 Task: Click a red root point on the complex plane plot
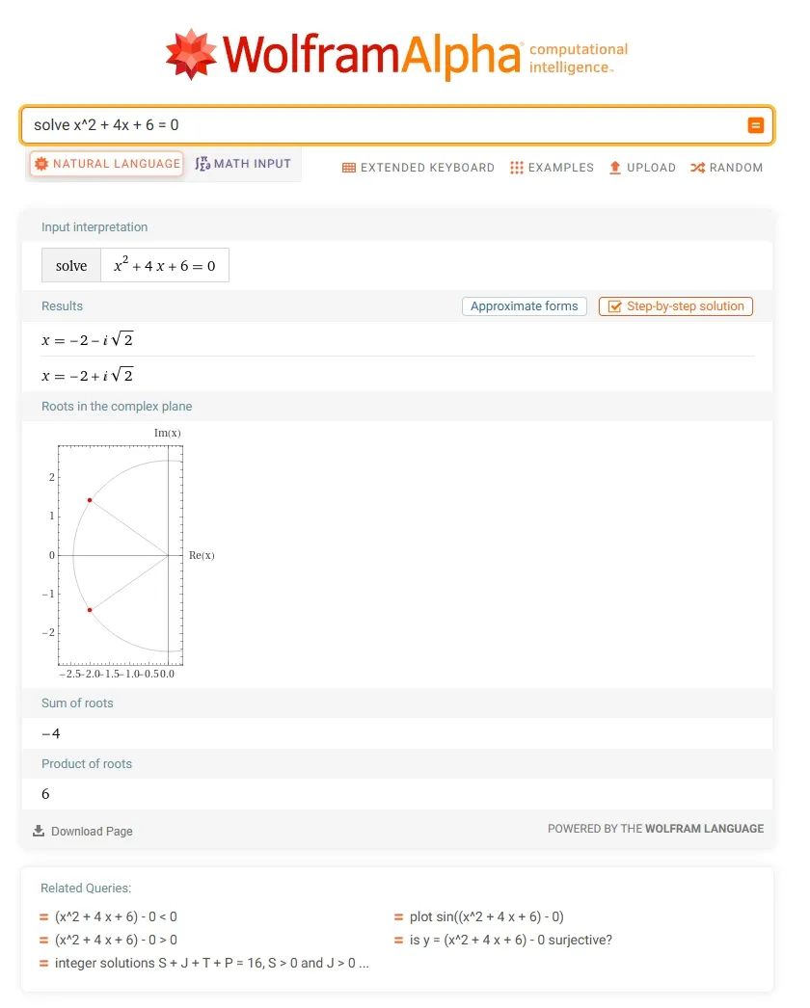tap(89, 499)
